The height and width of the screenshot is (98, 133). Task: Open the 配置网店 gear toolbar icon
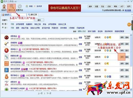click(x=20, y=7)
